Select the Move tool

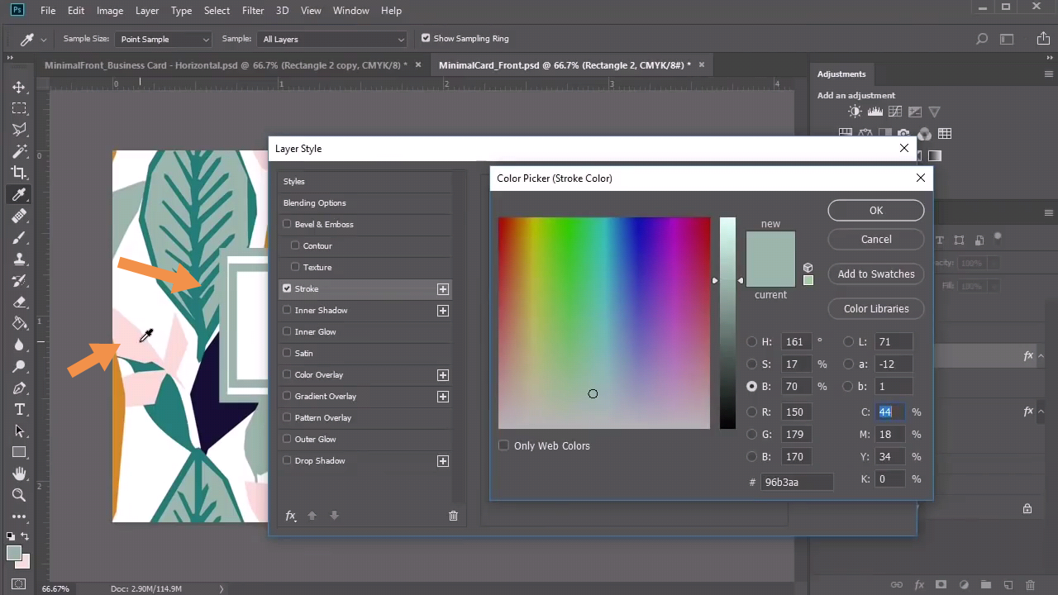(18, 87)
